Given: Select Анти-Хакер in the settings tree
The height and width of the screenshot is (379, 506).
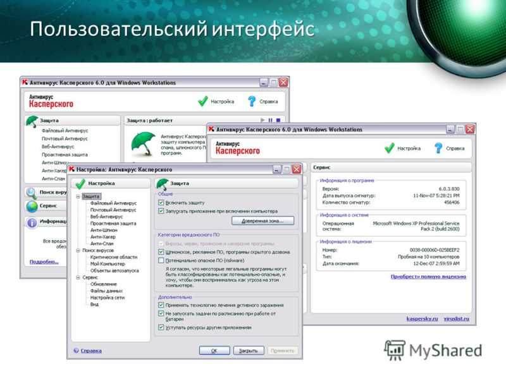Looking at the screenshot, I should coord(102,237).
